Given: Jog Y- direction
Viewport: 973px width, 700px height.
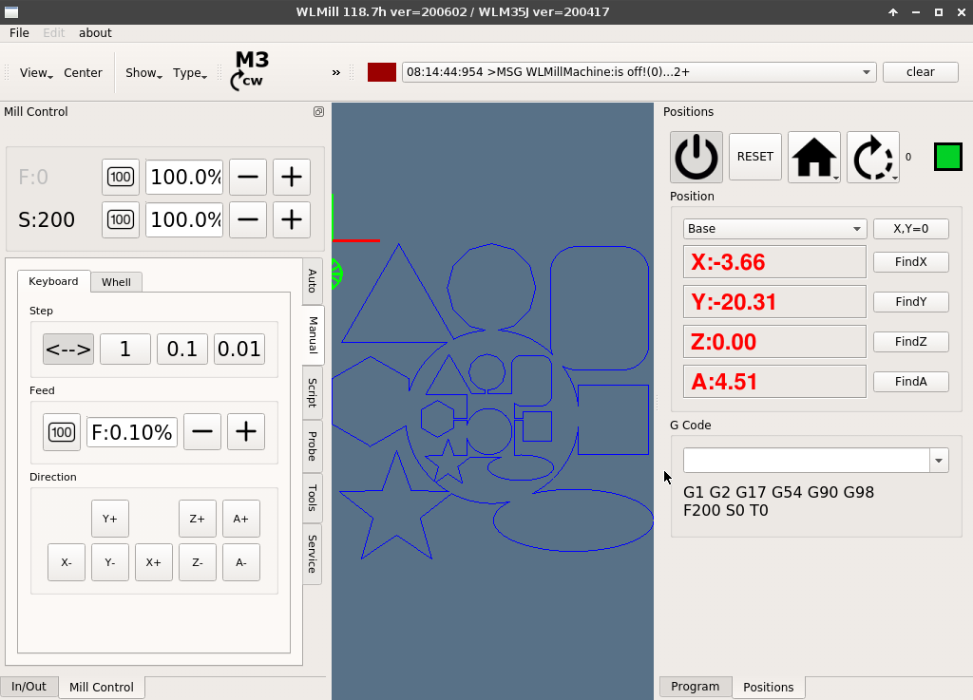Looking at the screenshot, I should click(x=110, y=562).
